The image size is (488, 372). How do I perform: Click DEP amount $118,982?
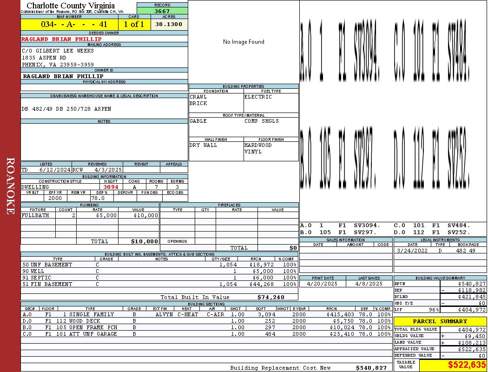click(472, 290)
